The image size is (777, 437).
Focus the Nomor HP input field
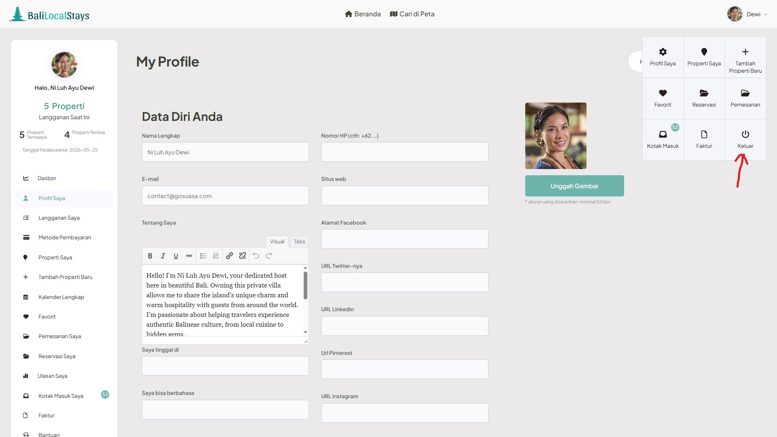(405, 152)
